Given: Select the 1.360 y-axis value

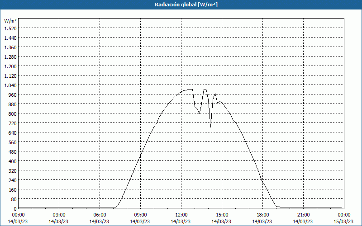Looking at the screenshot, I should (10, 47).
